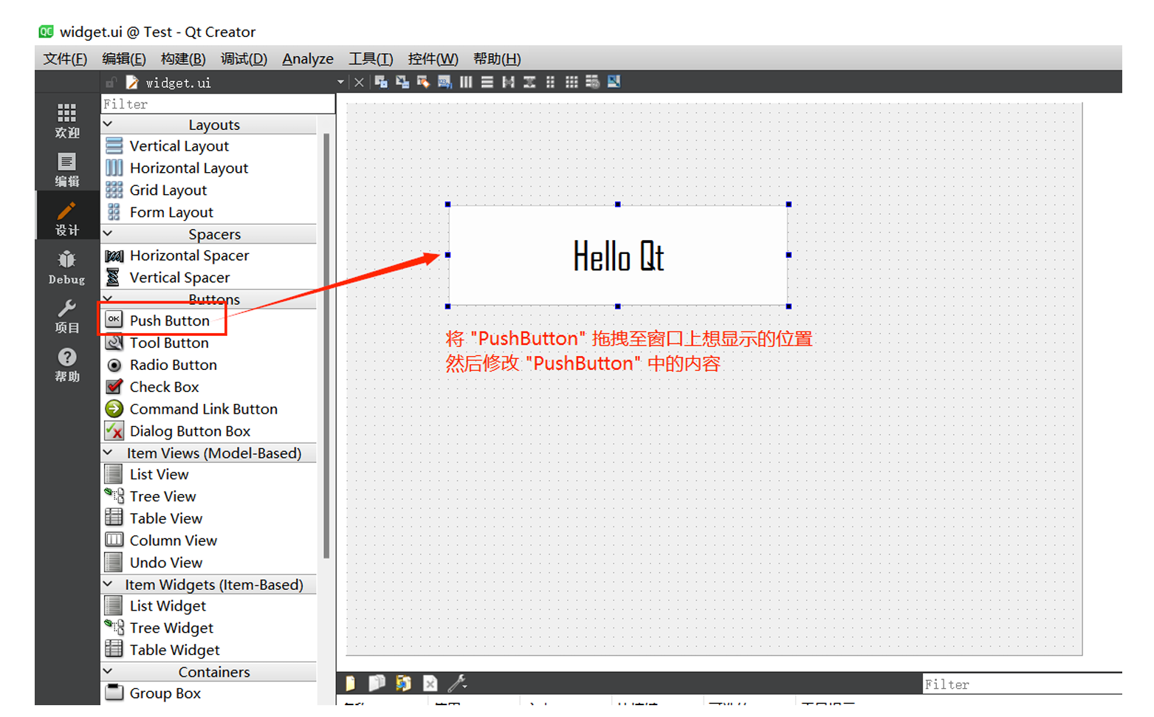Open the 控件(W) menu

pyautogui.click(x=433, y=58)
